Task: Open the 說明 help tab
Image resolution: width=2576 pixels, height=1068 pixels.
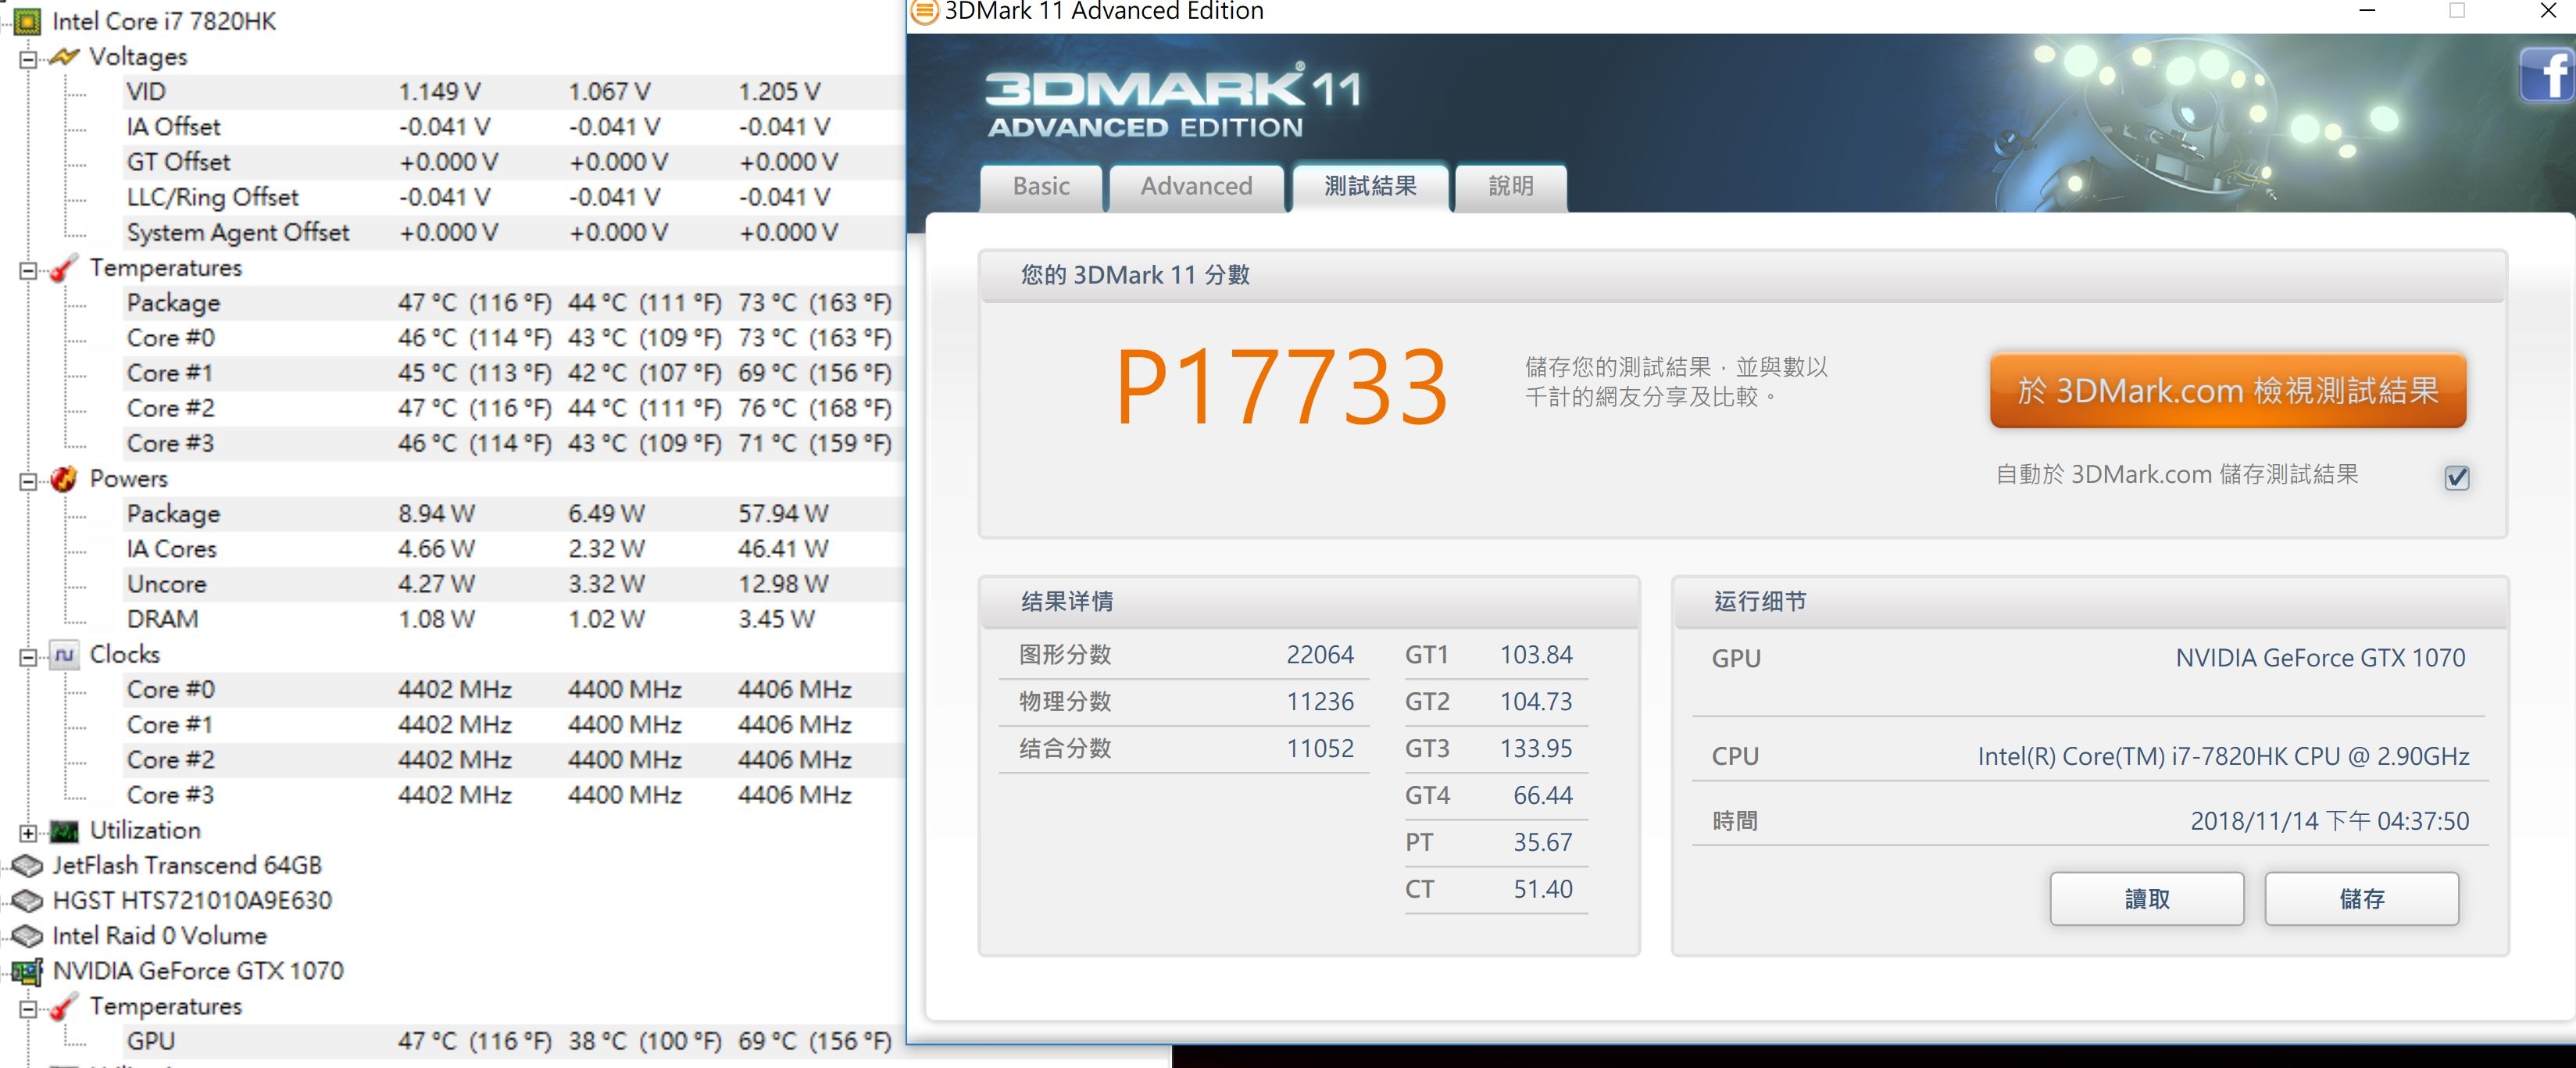Action: pos(1510,187)
